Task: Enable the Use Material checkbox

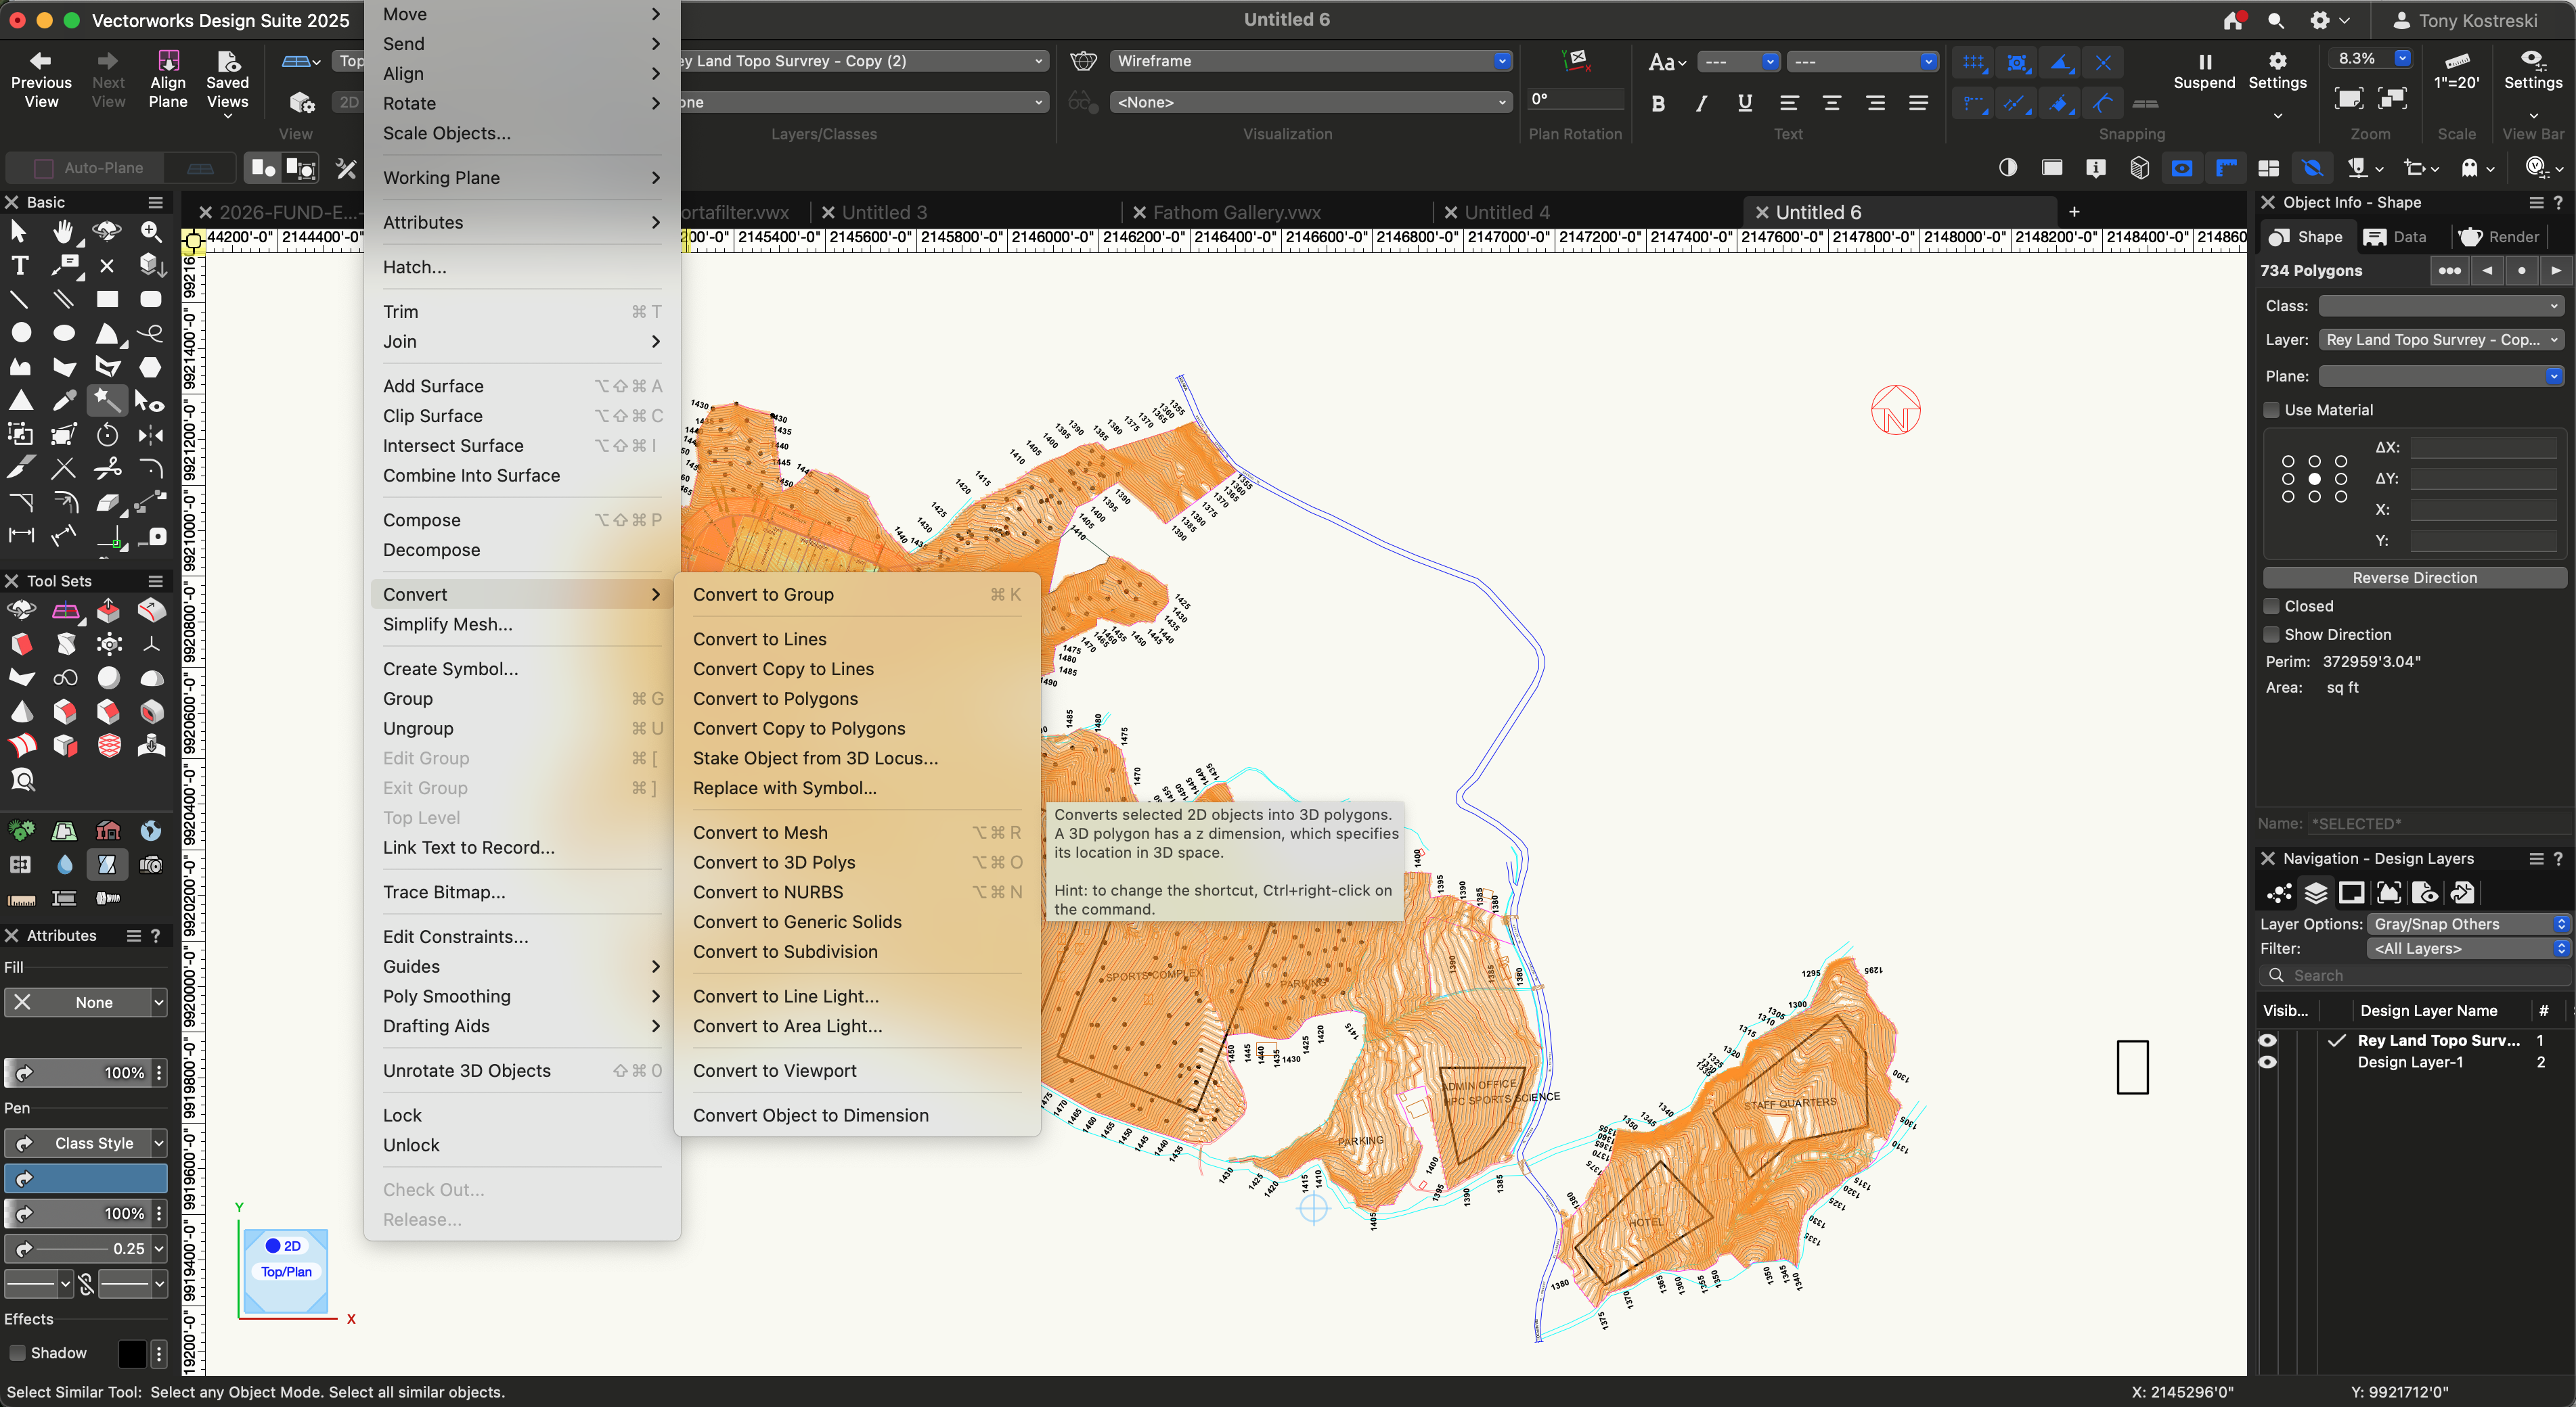Action: click(x=2272, y=410)
